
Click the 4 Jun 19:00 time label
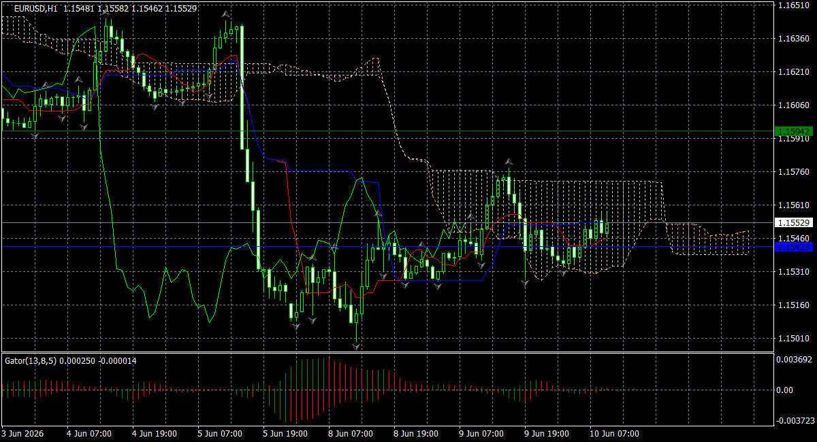click(155, 433)
